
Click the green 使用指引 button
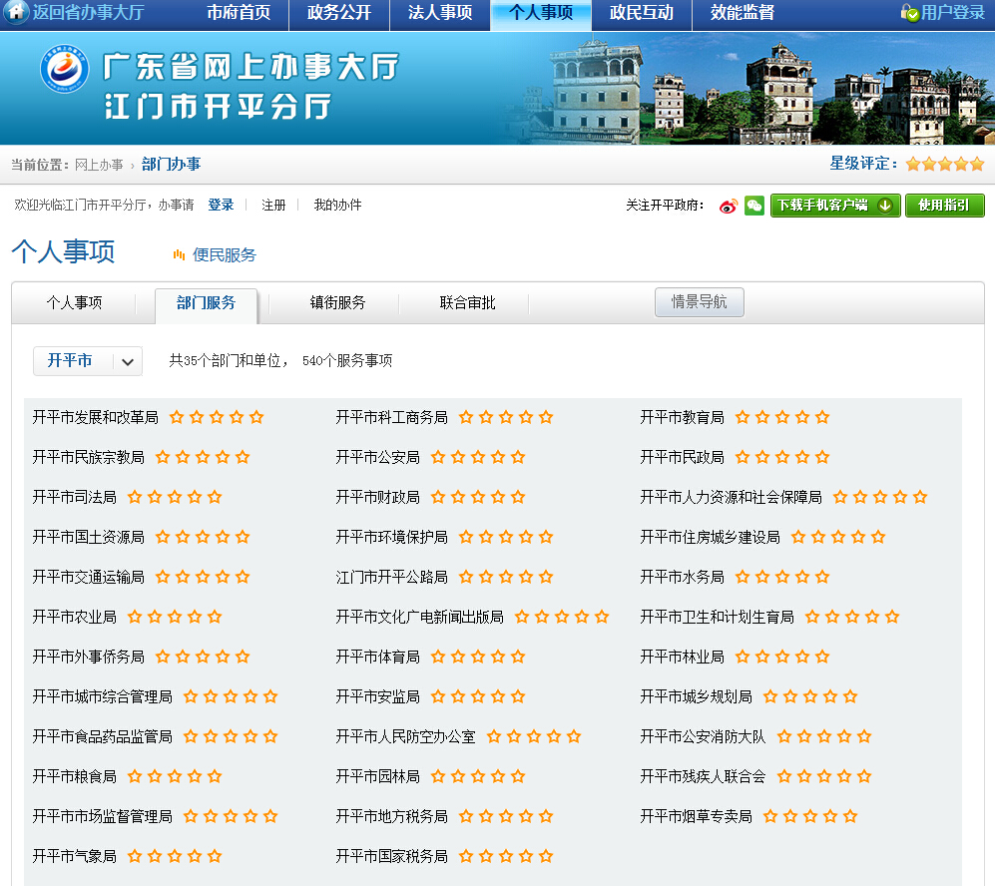[944, 206]
